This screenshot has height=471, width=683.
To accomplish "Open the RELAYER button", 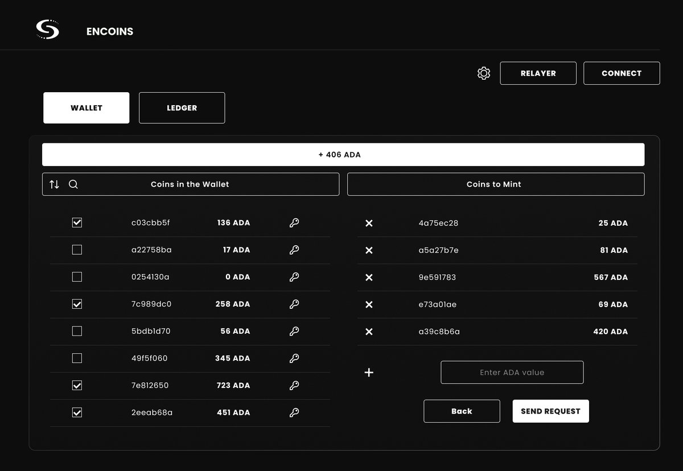I will (x=538, y=73).
